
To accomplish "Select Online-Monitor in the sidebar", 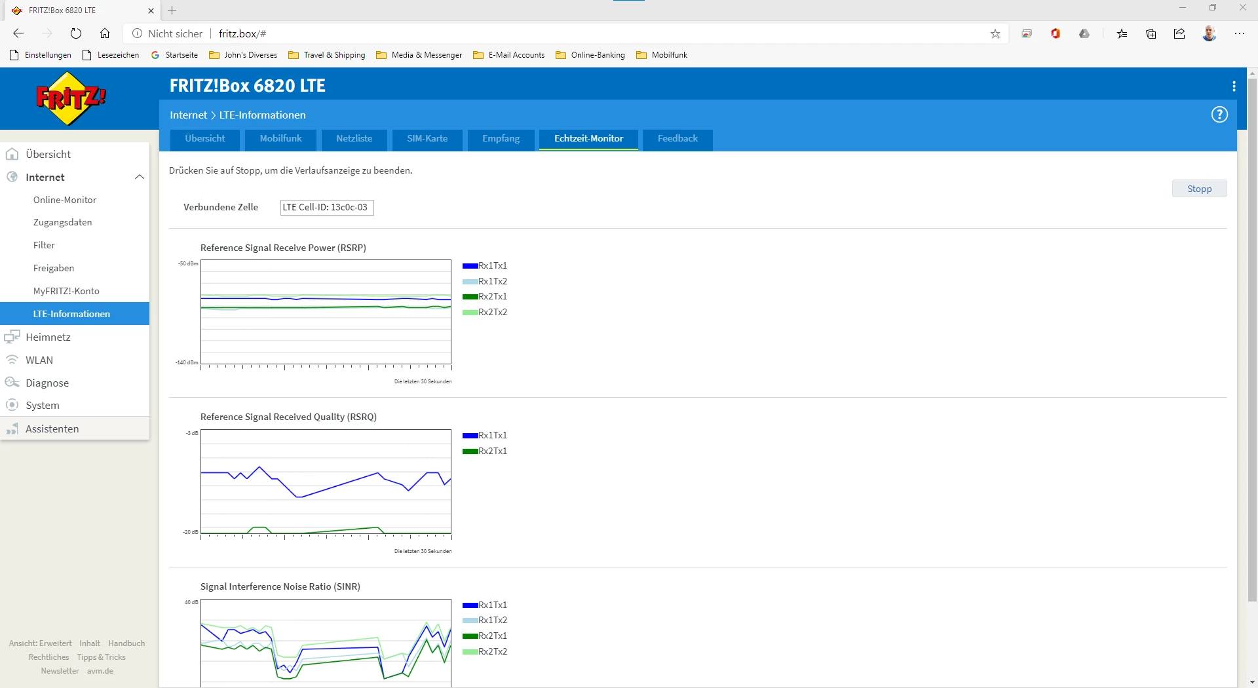I will [65, 200].
